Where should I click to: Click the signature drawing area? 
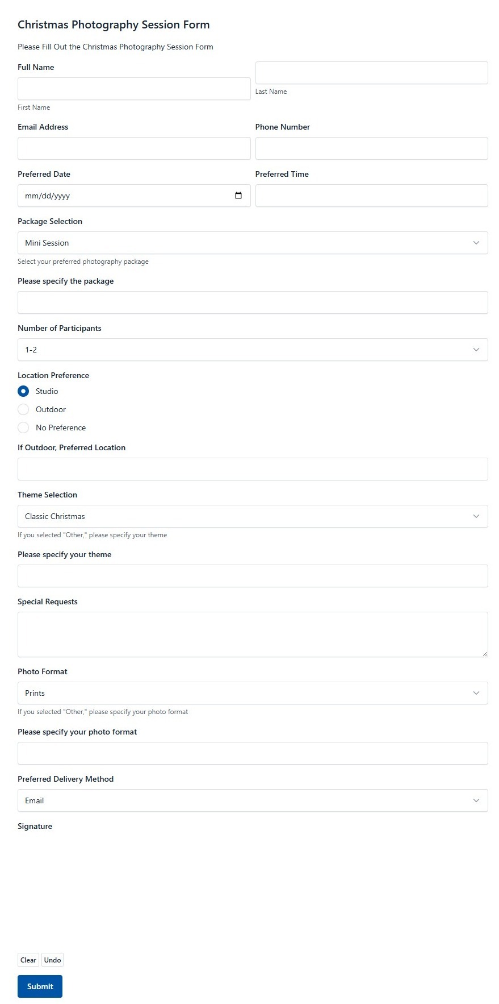(x=253, y=893)
